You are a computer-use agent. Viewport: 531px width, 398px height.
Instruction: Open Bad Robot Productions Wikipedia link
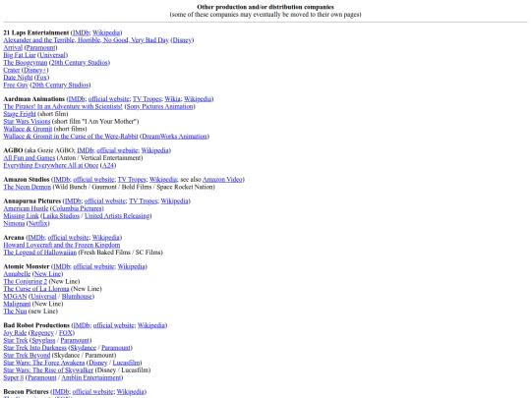(151, 326)
